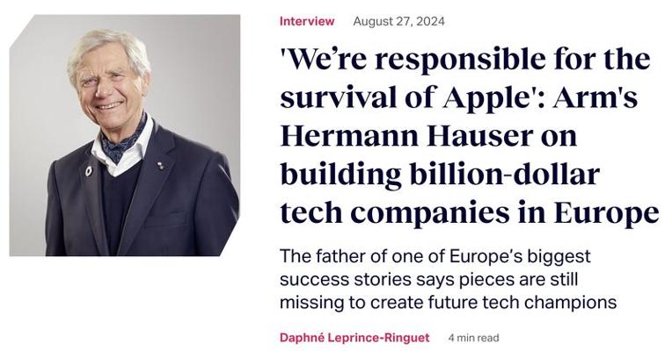This screenshot has width=672, height=351.
Task: Click 'We're responsible for the' headline line
Action: tap(465, 60)
